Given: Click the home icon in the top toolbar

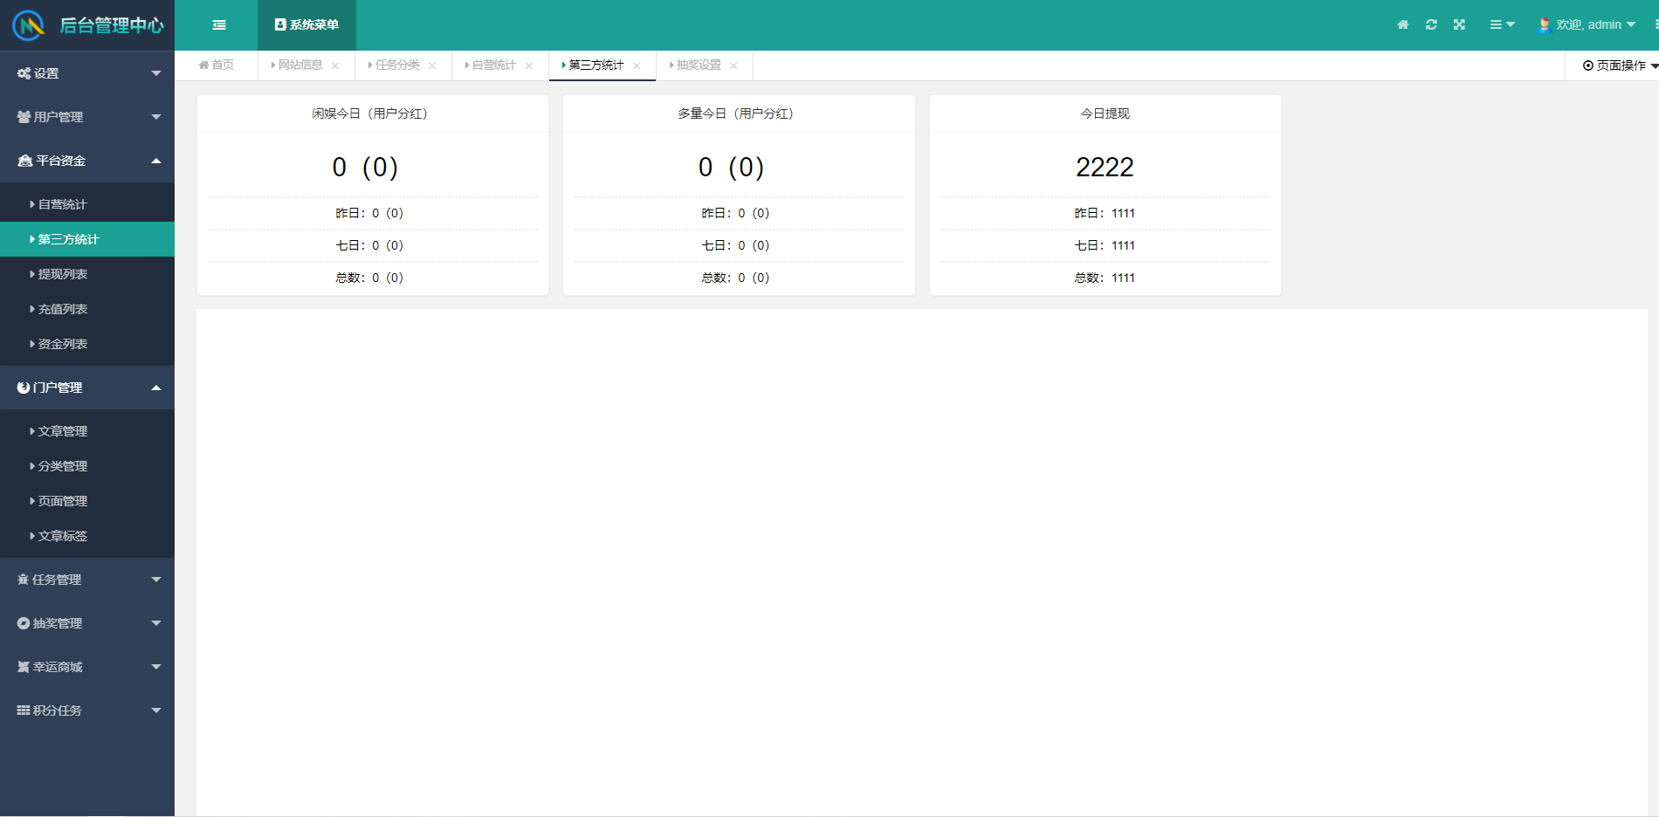Looking at the screenshot, I should click(1402, 24).
